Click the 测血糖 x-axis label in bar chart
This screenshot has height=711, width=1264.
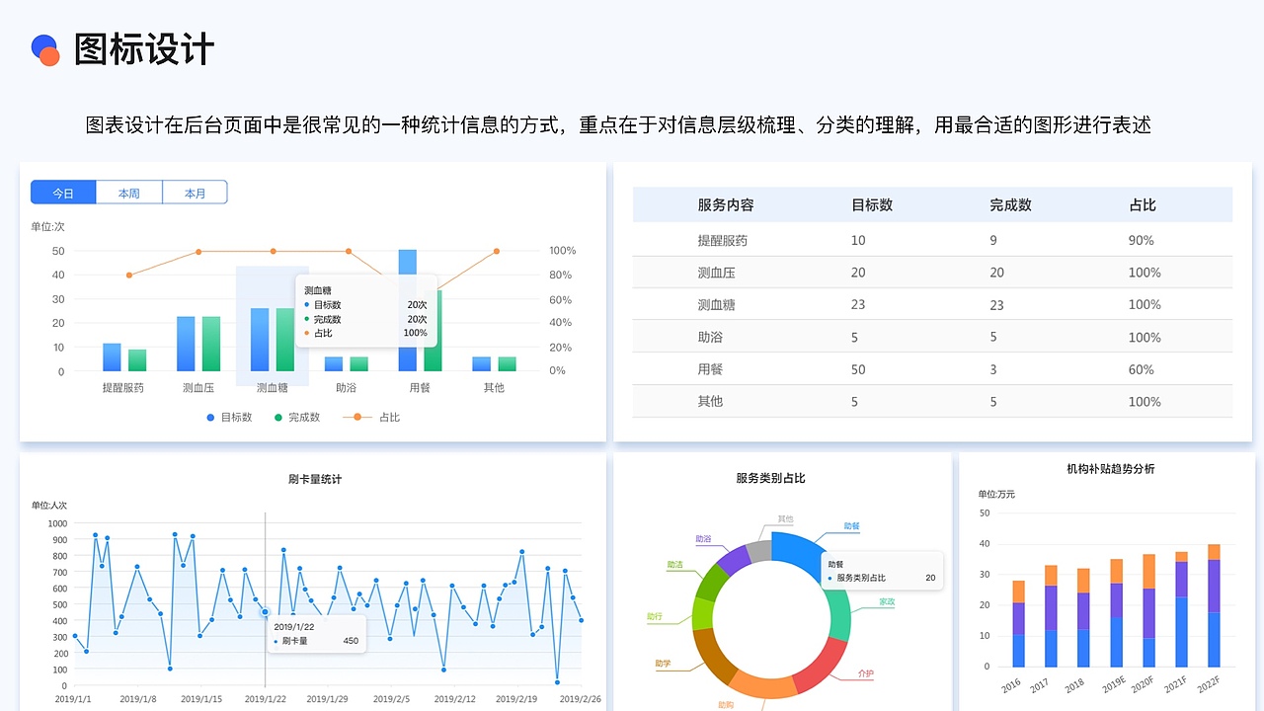tap(273, 388)
